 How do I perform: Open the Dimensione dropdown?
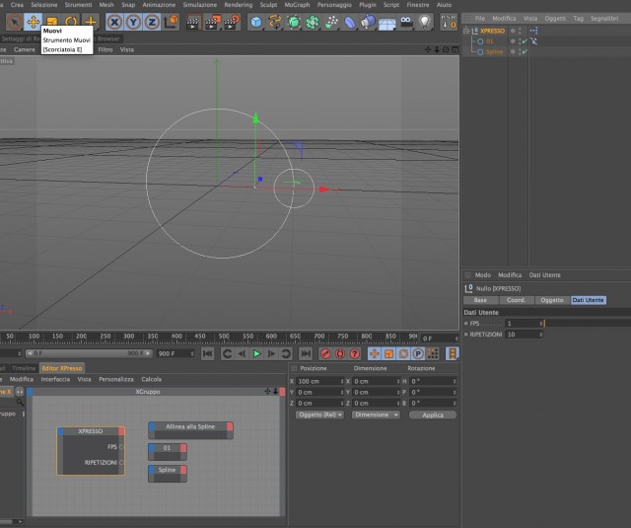(376, 415)
